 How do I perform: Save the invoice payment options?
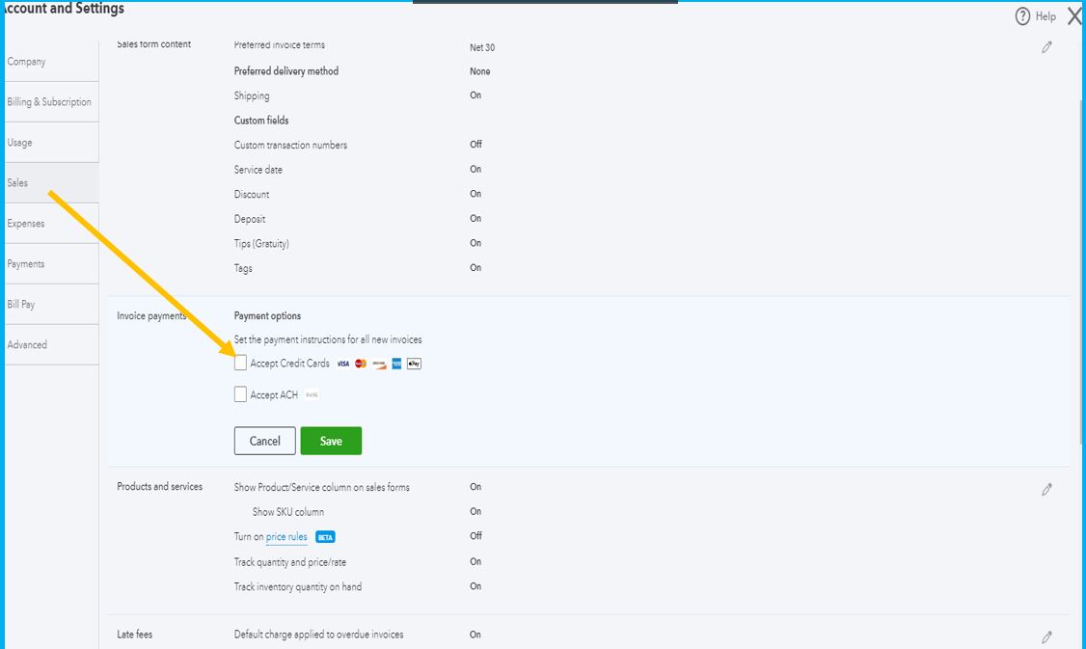pos(331,441)
